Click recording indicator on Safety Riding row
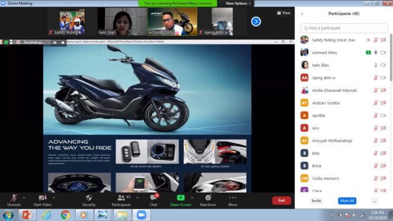Viewport: 393px width, 221px height. (x=368, y=40)
